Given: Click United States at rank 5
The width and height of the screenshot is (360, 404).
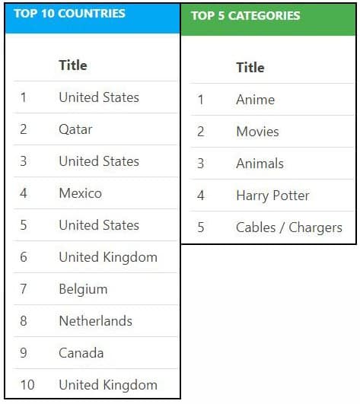Looking at the screenshot, I should pyautogui.click(x=99, y=225).
